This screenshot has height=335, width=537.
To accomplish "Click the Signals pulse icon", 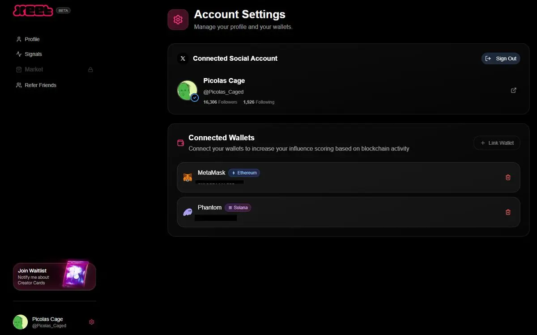I will coord(19,54).
